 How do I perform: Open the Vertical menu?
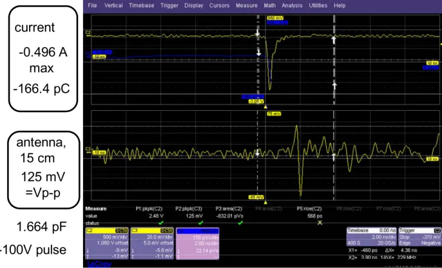click(x=113, y=5)
